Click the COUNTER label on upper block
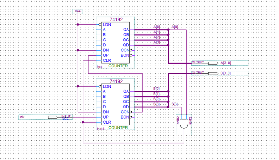 [x=118, y=66]
